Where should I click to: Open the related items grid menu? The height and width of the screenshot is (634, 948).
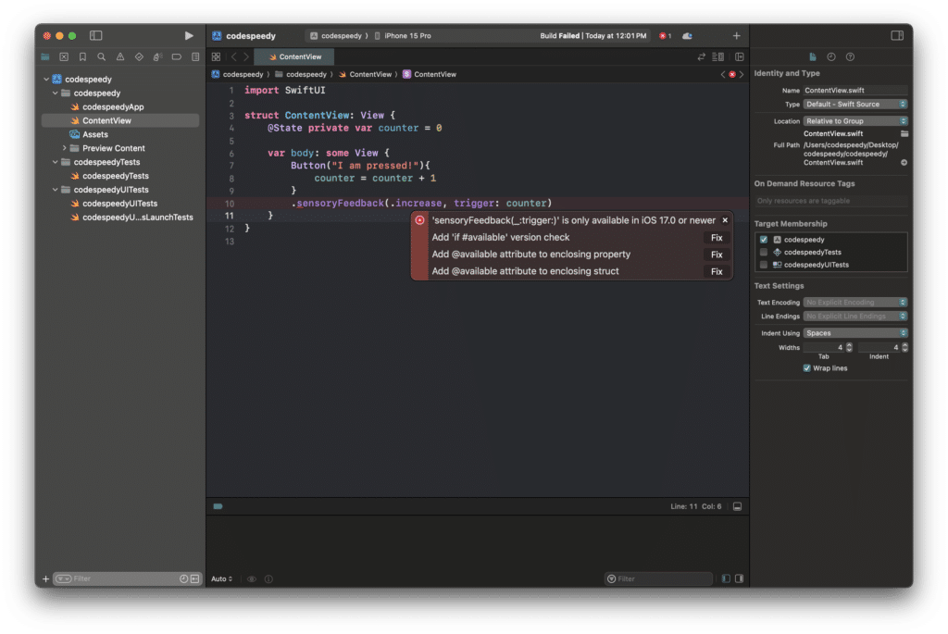coord(216,56)
